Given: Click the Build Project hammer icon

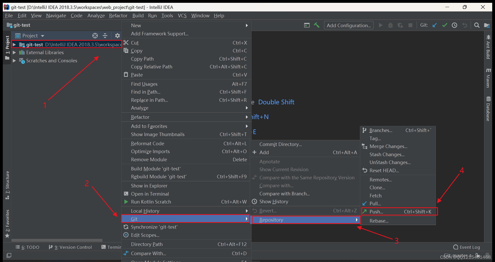Looking at the screenshot, I should (x=317, y=25).
